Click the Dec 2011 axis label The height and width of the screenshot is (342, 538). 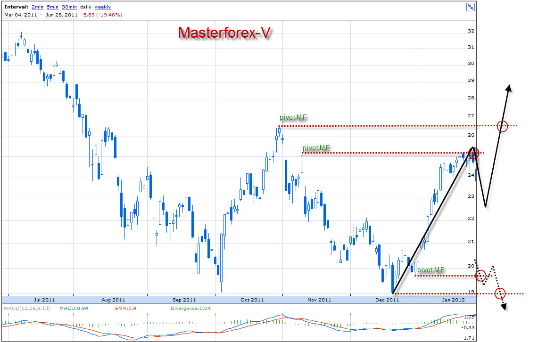[x=387, y=300]
